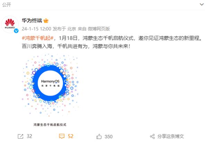Click 分享这条博文 share text
This screenshot has height=142, width=208.
click(171, 136)
